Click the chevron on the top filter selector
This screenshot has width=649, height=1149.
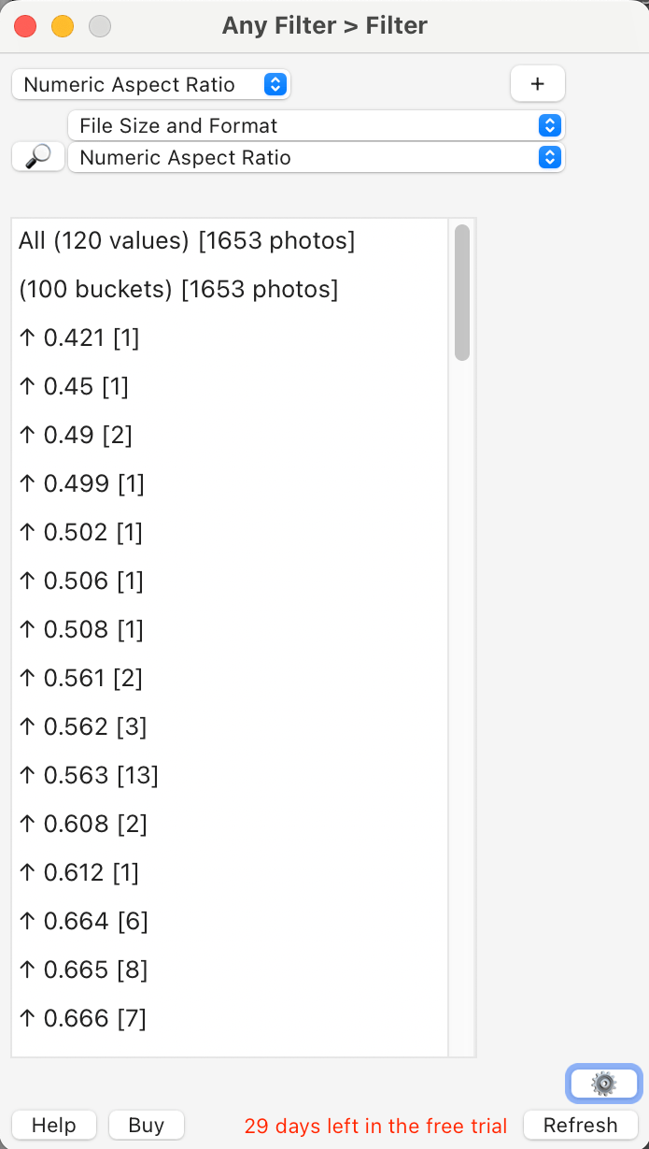[275, 83]
